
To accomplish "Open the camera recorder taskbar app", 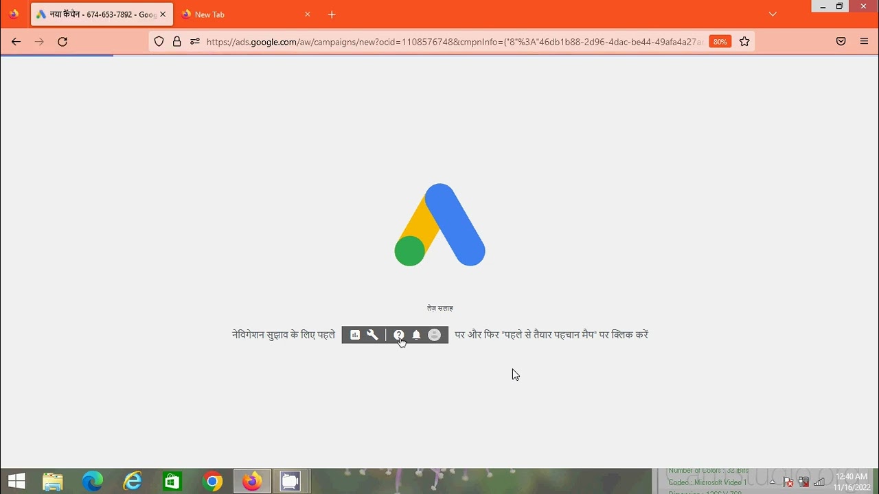I will (x=290, y=482).
